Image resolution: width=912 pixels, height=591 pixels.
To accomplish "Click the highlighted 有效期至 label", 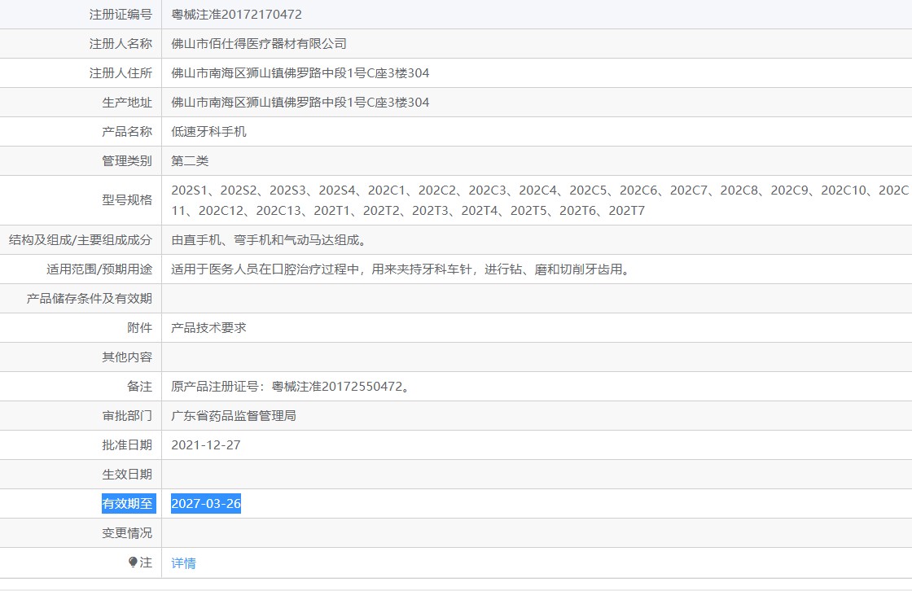I will click(x=129, y=504).
